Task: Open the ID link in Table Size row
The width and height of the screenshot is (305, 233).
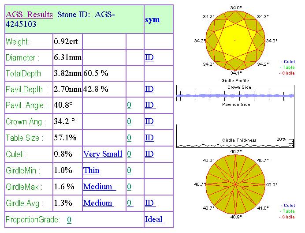Action: point(149,138)
